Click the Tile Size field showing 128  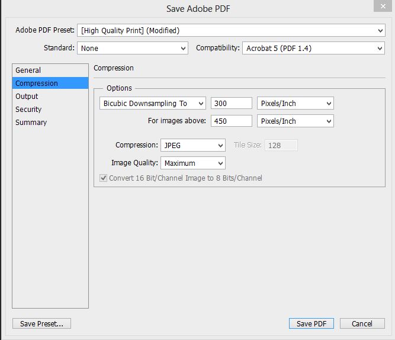click(281, 146)
